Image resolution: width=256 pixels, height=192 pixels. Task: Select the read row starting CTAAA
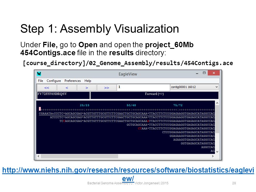[x=176, y=129]
